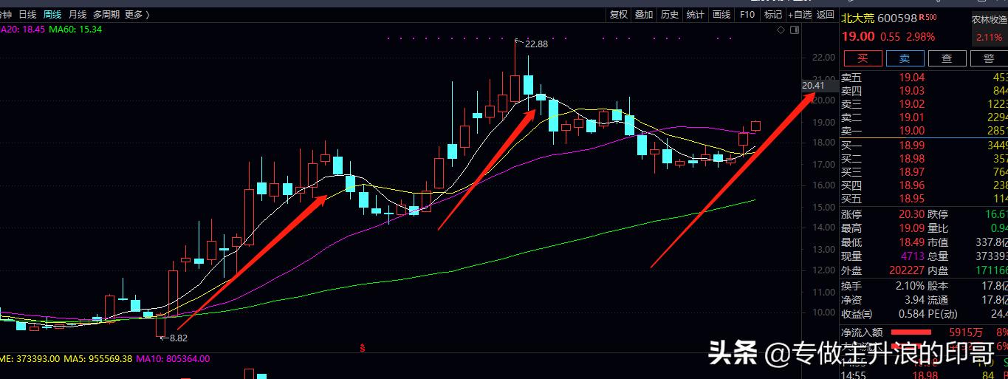The width and height of the screenshot is (1008, 379).
Task: Open the 统计 statistics tool
Action: click(695, 15)
